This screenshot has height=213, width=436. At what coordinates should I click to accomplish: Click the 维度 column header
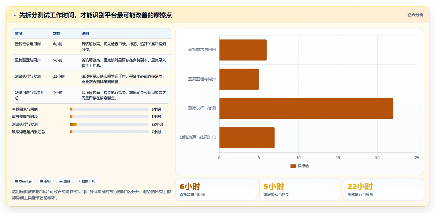[19, 34]
